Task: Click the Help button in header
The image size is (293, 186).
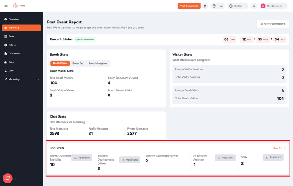Action: (x=218, y=6)
